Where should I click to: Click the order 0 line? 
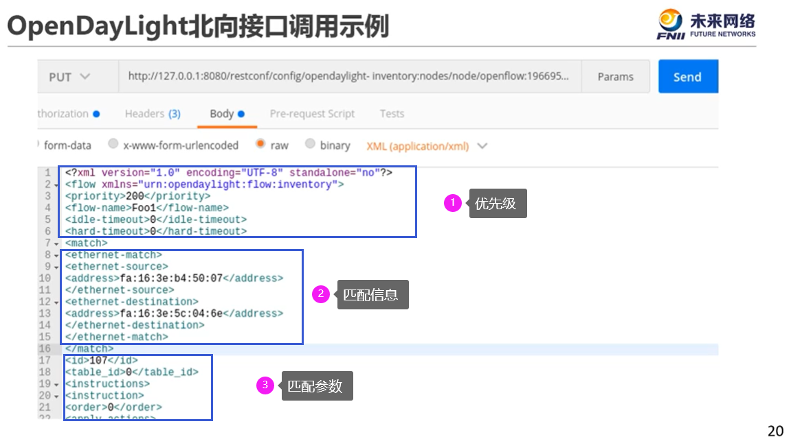coord(113,407)
